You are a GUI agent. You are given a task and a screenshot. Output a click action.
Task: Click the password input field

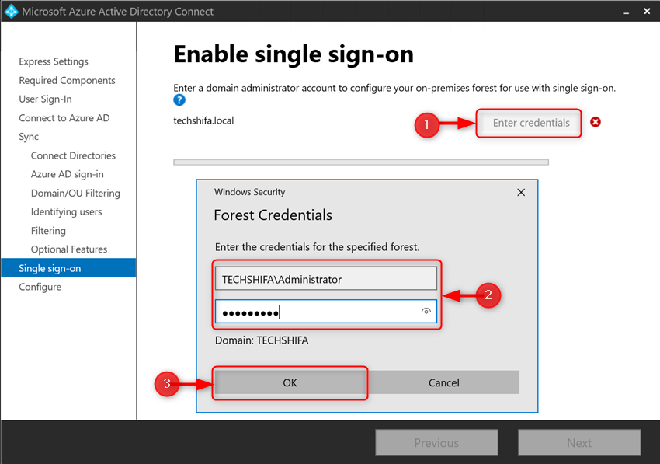pyautogui.click(x=326, y=311)
